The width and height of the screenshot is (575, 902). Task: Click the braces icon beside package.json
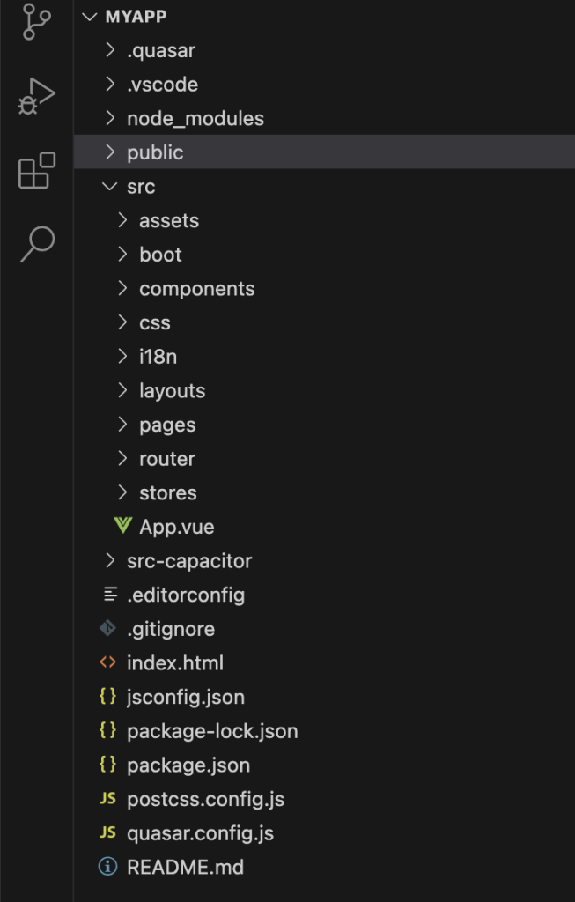[108, 765]
